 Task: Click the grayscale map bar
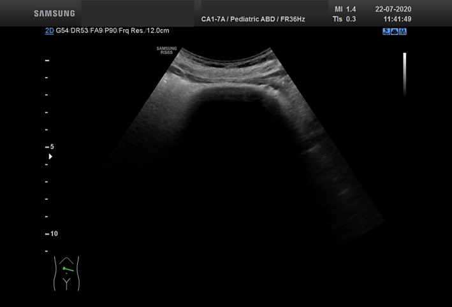[404, 75]
